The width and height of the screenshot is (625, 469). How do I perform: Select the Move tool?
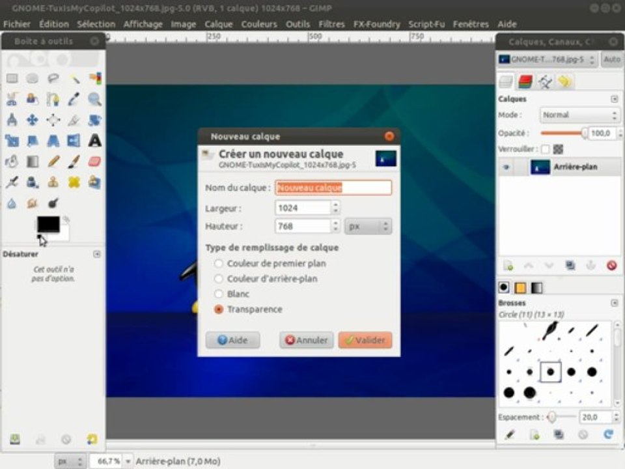[x=33, y=120]
